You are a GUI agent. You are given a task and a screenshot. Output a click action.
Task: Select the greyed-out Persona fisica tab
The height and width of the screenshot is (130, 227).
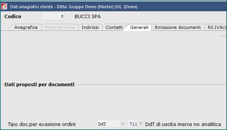tap(60, 27)
